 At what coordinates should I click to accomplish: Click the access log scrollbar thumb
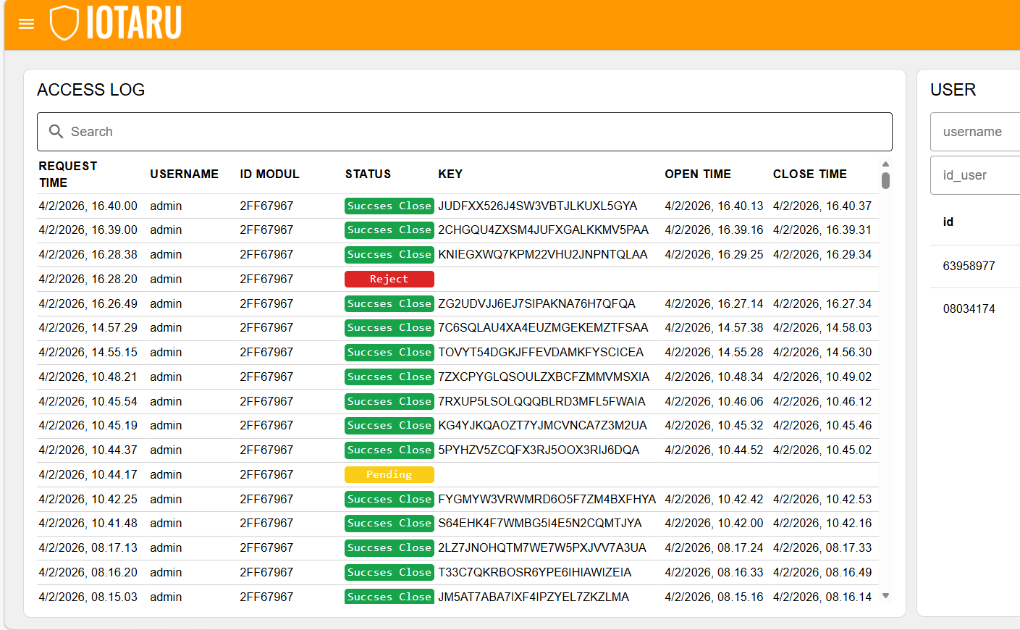[885, 180]
